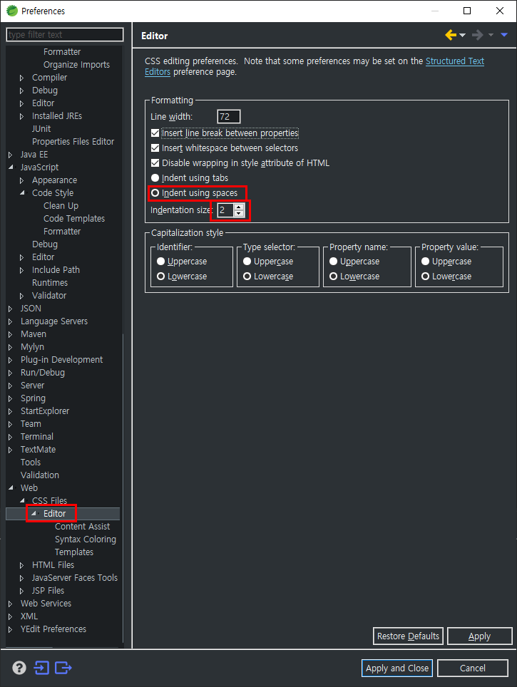Click the Apply button
Image resolution: width=517 pixels, height=687 pixels.
click(479, 636)
